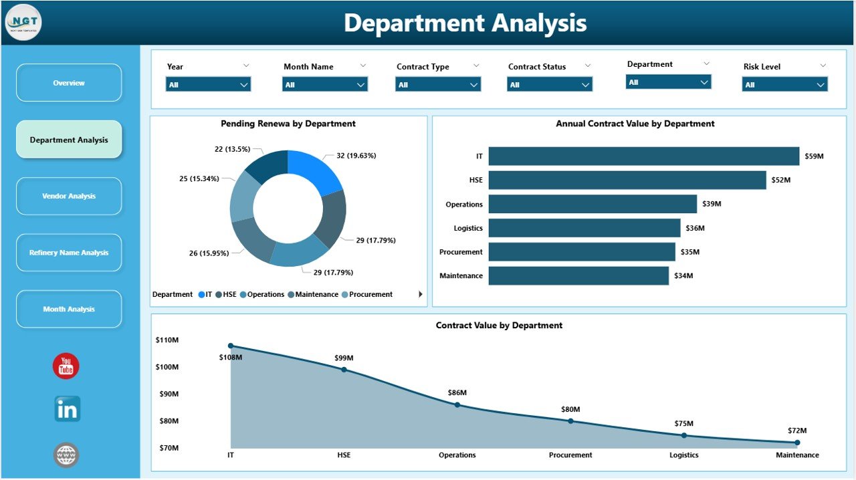Navigate to the Month Analysis page

tap(69, 309)
